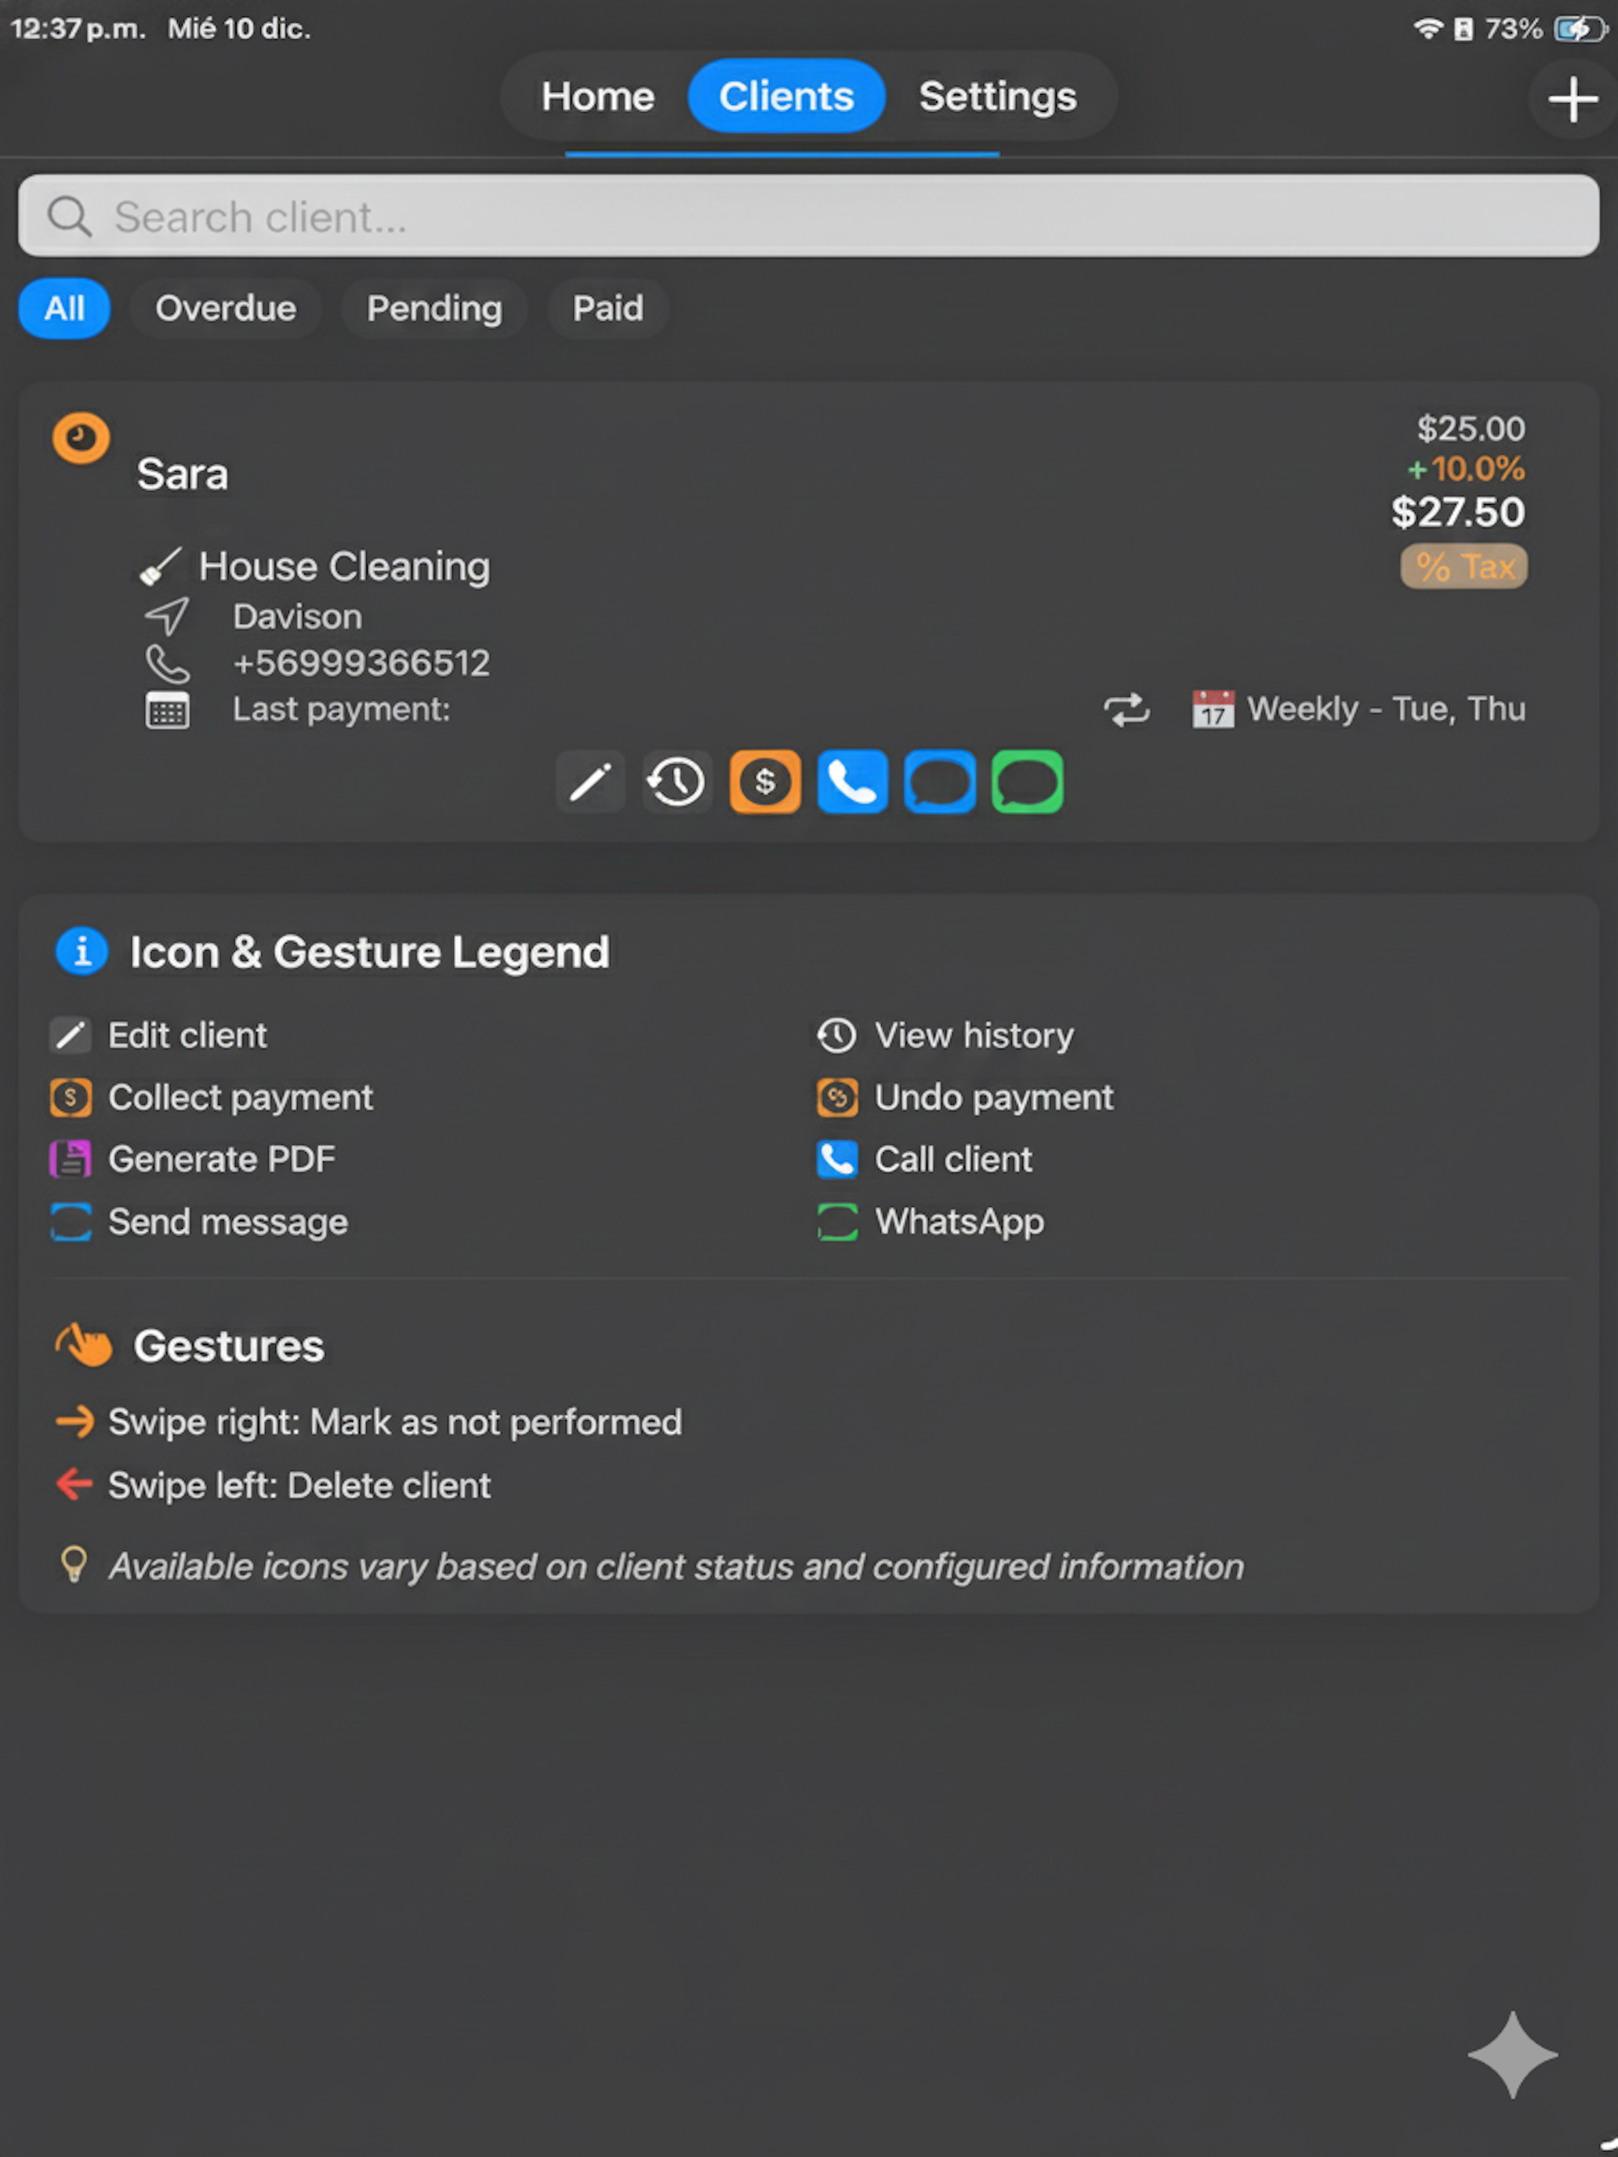Open Sara's edit pencil action button

pyautogui.click(x=590, y=781)
